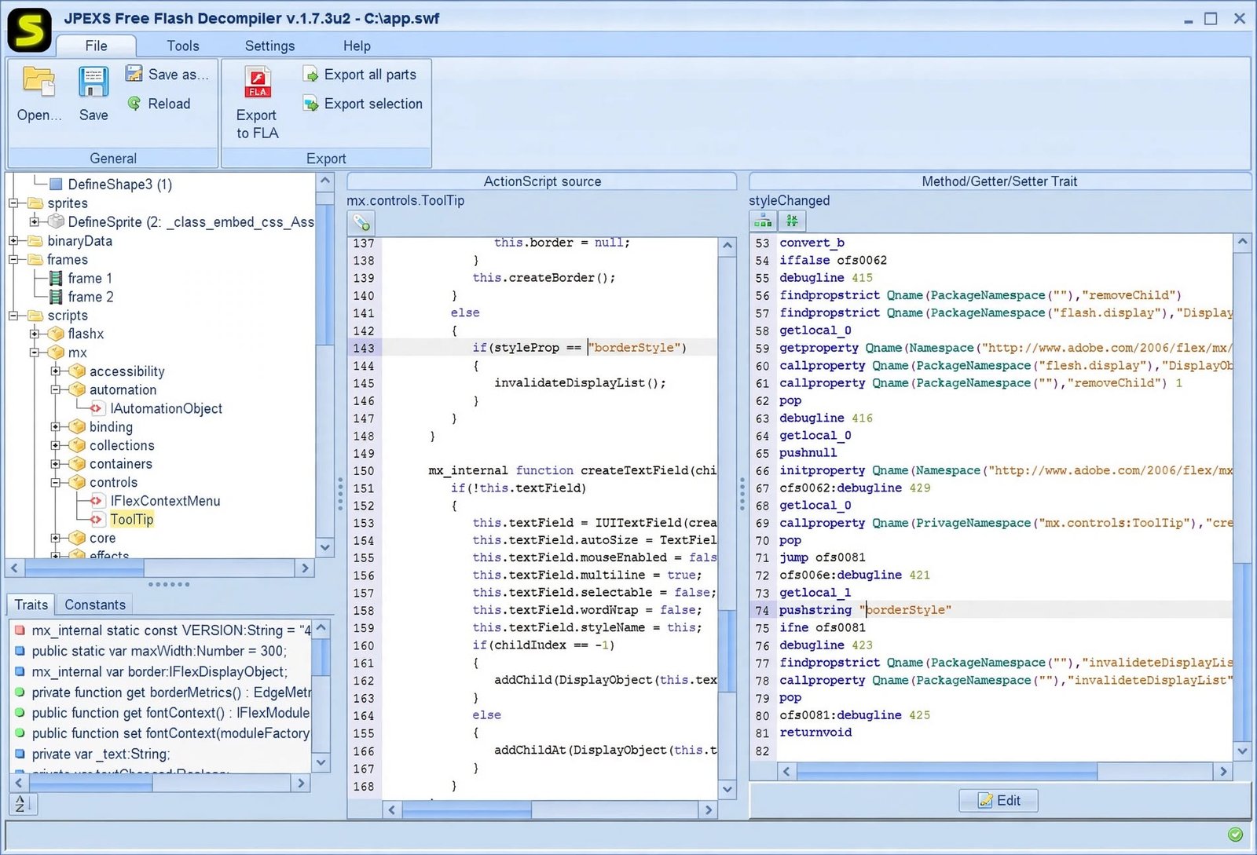Click the Edit button
This screenshot has width=1257, height=855.
pyautogui.click(x=999, y=800)
